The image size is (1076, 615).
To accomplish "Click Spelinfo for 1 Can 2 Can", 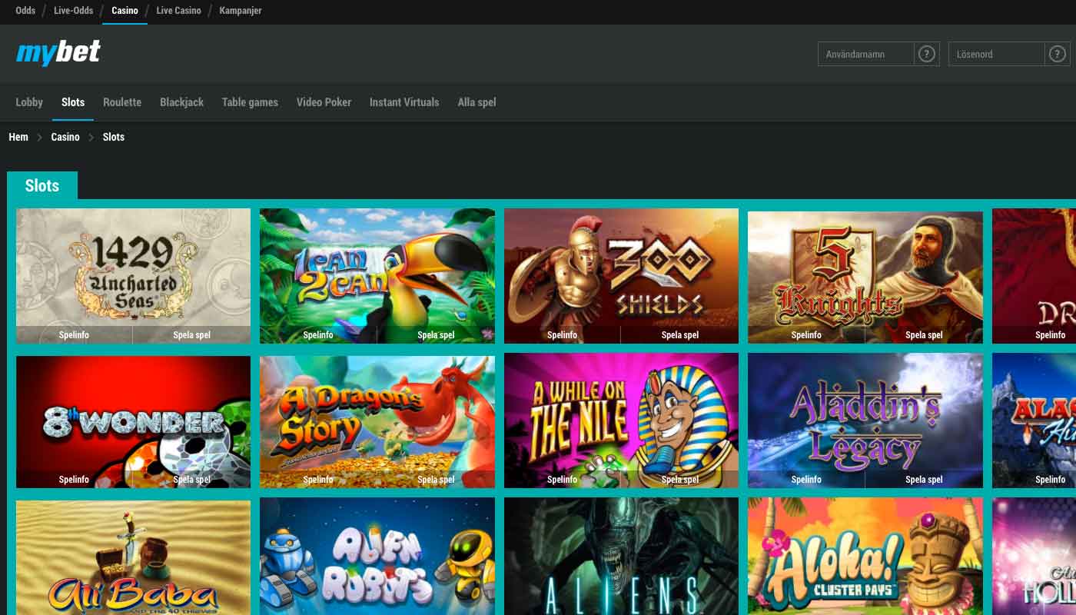I will tap(318, 334).
